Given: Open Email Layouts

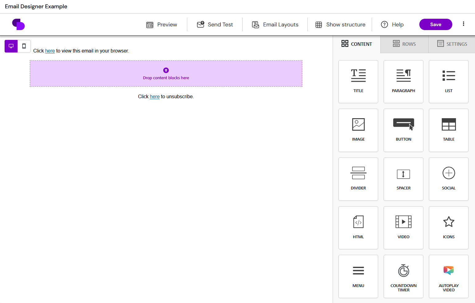Looking at the screenshot, I should point(275,25).
